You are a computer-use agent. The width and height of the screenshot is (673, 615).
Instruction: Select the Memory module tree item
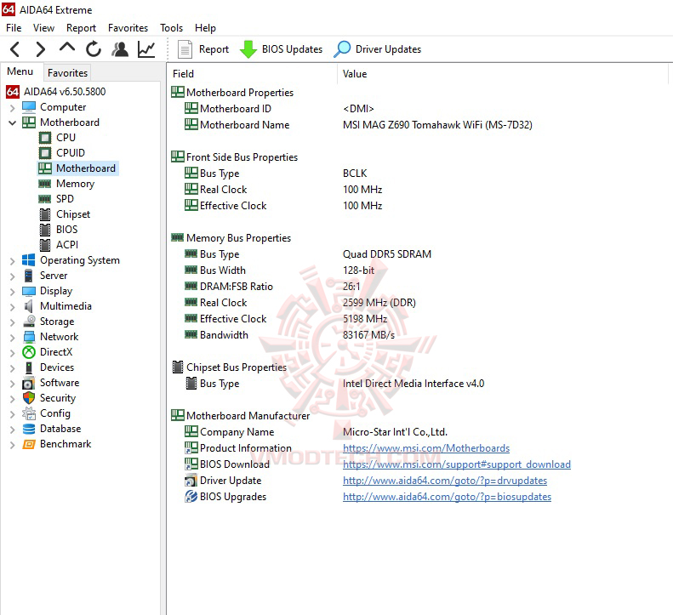pos(67,184)
